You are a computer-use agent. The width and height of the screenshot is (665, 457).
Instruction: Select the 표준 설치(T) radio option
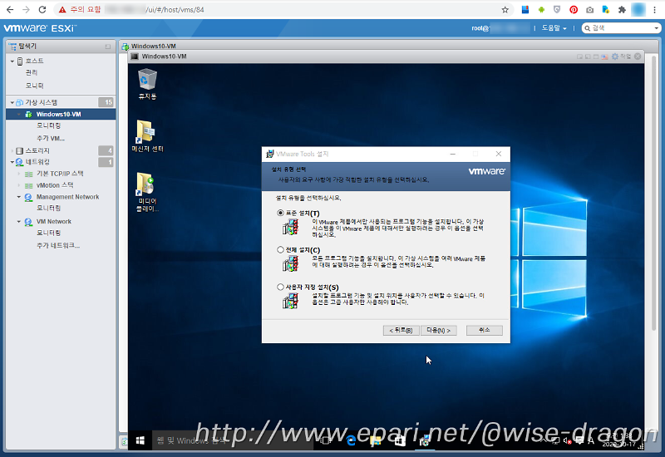click(280, 213)
